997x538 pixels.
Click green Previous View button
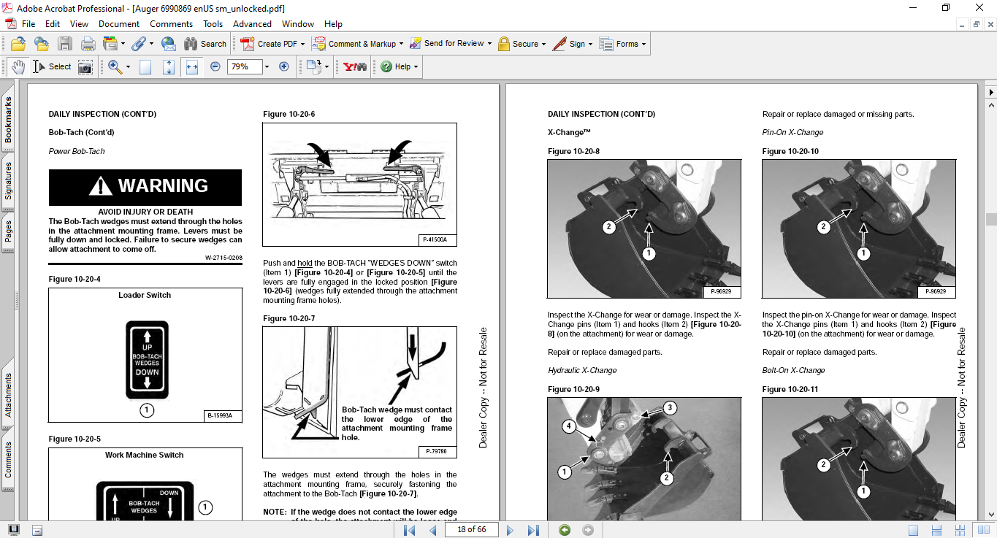(x=564, y=530)
